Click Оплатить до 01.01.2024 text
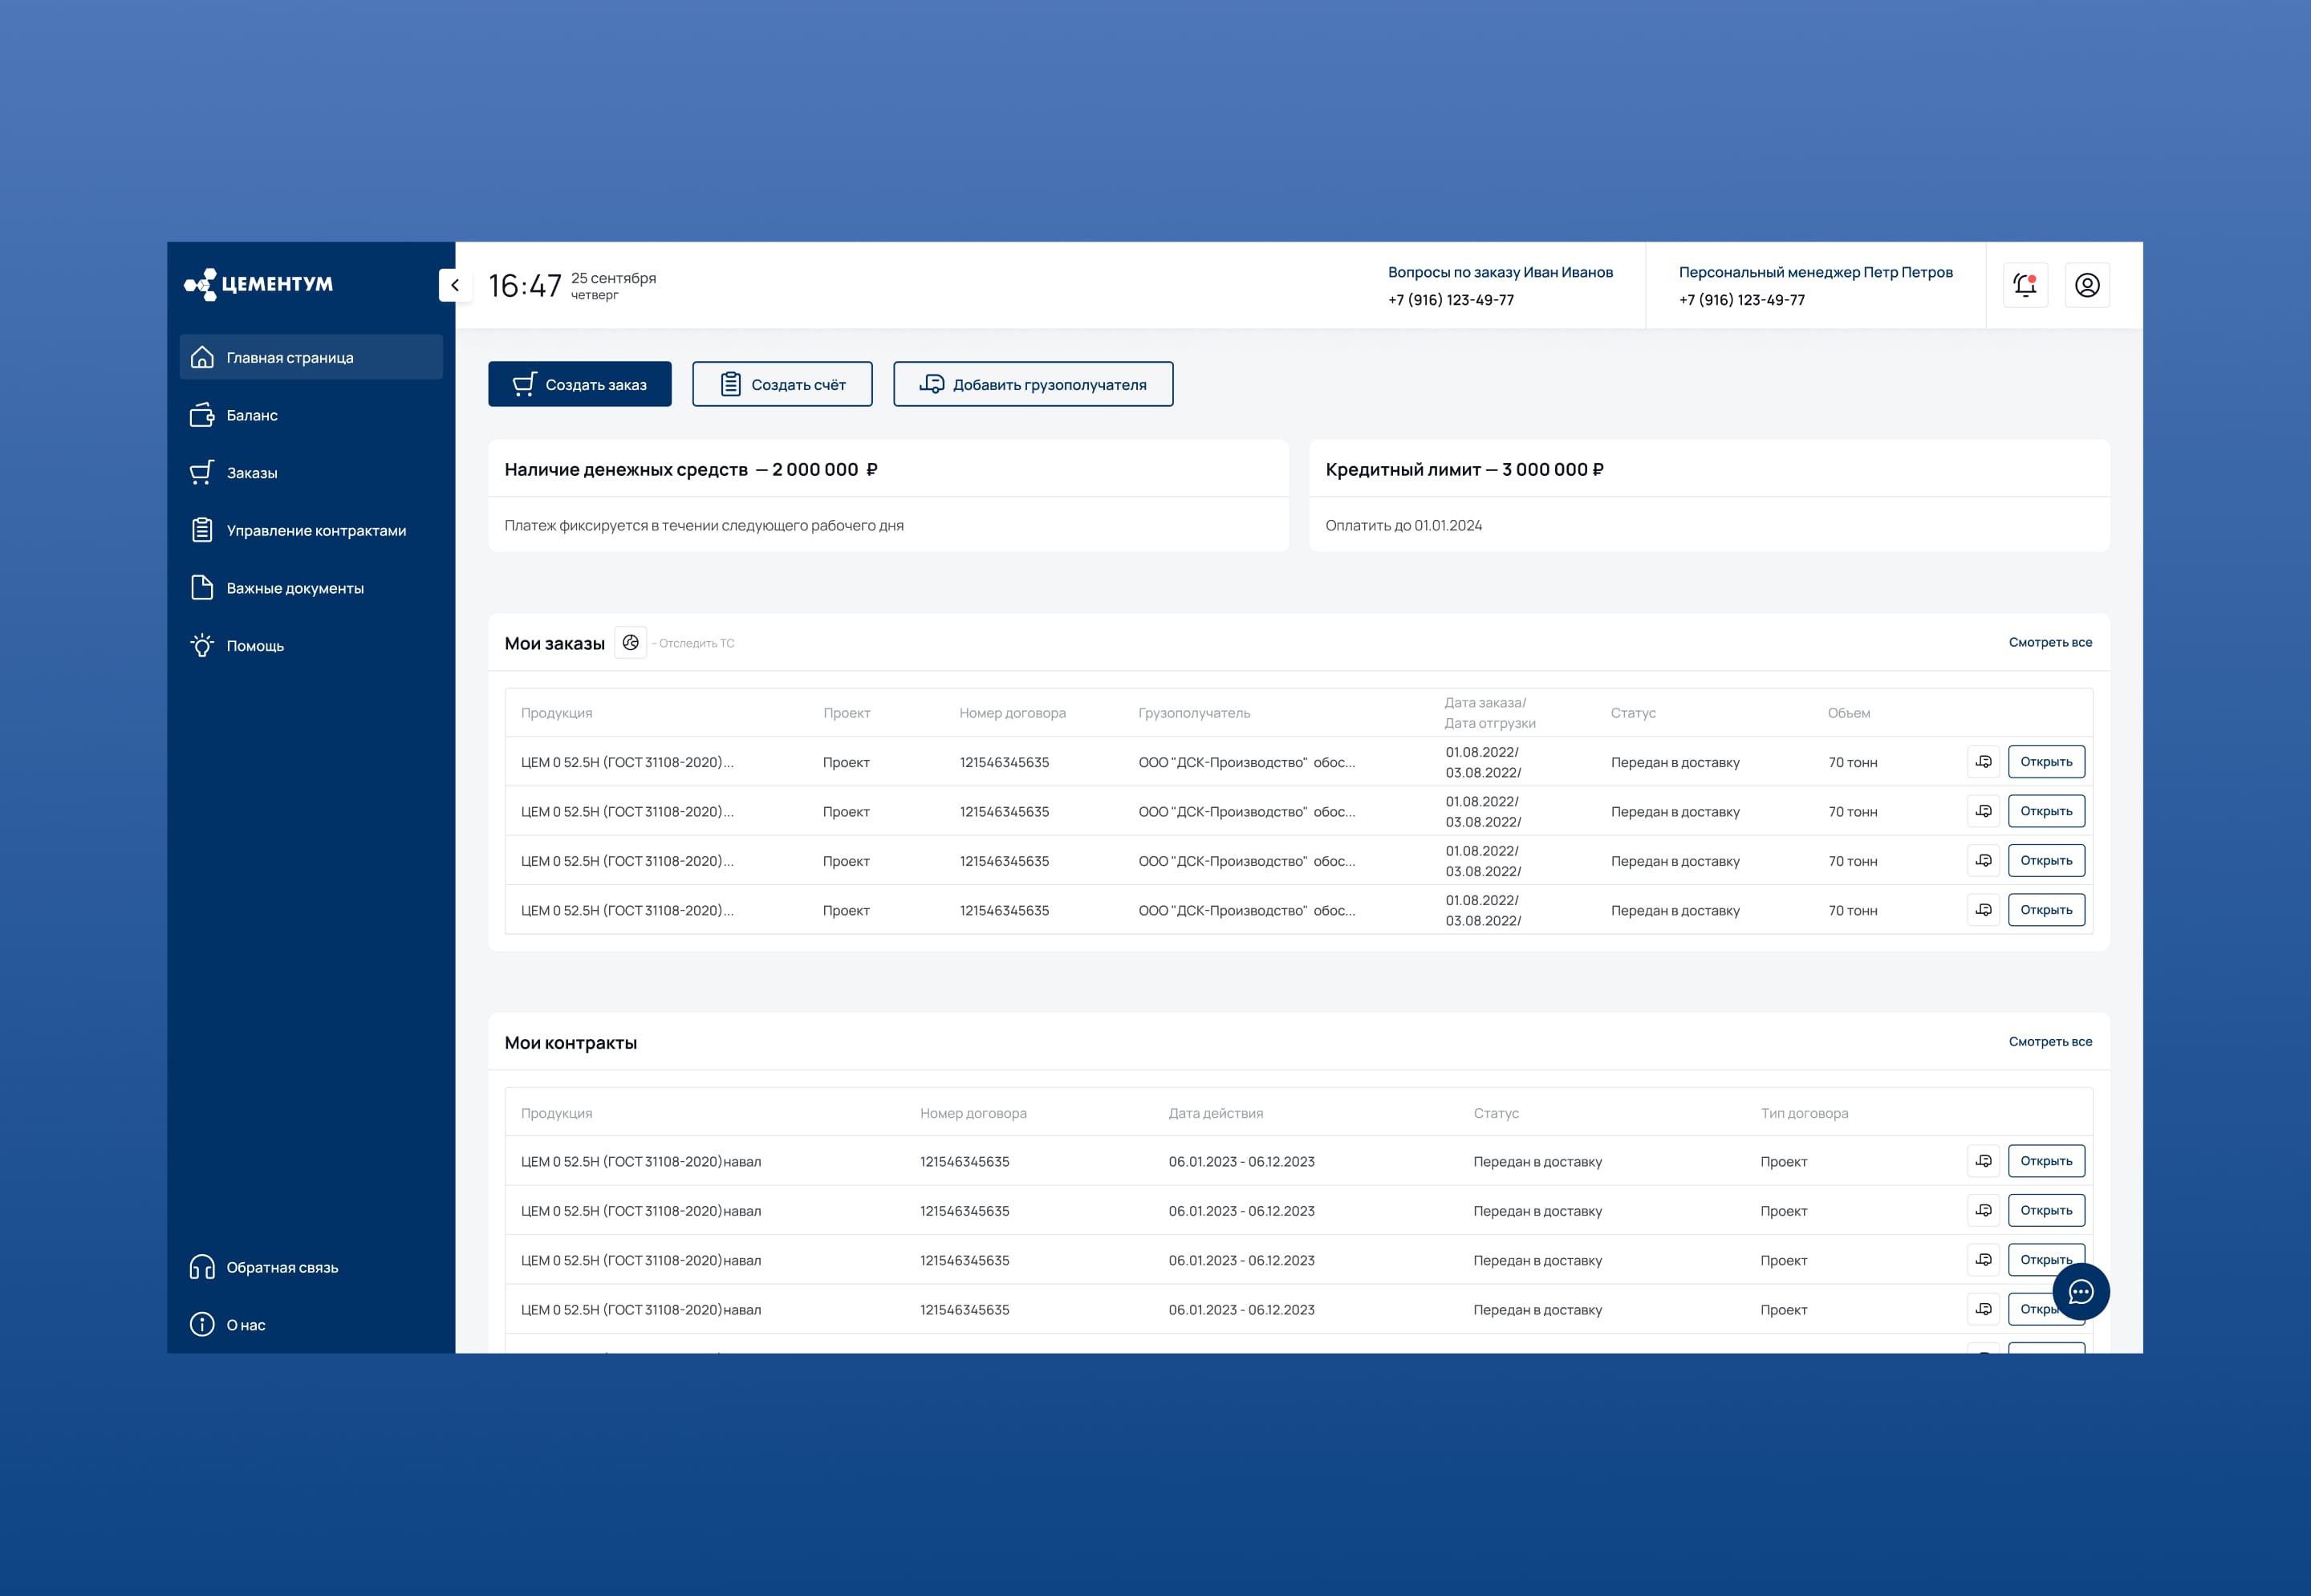This screenshot has height=1596, width=2311. click(x=1403, y=525)
